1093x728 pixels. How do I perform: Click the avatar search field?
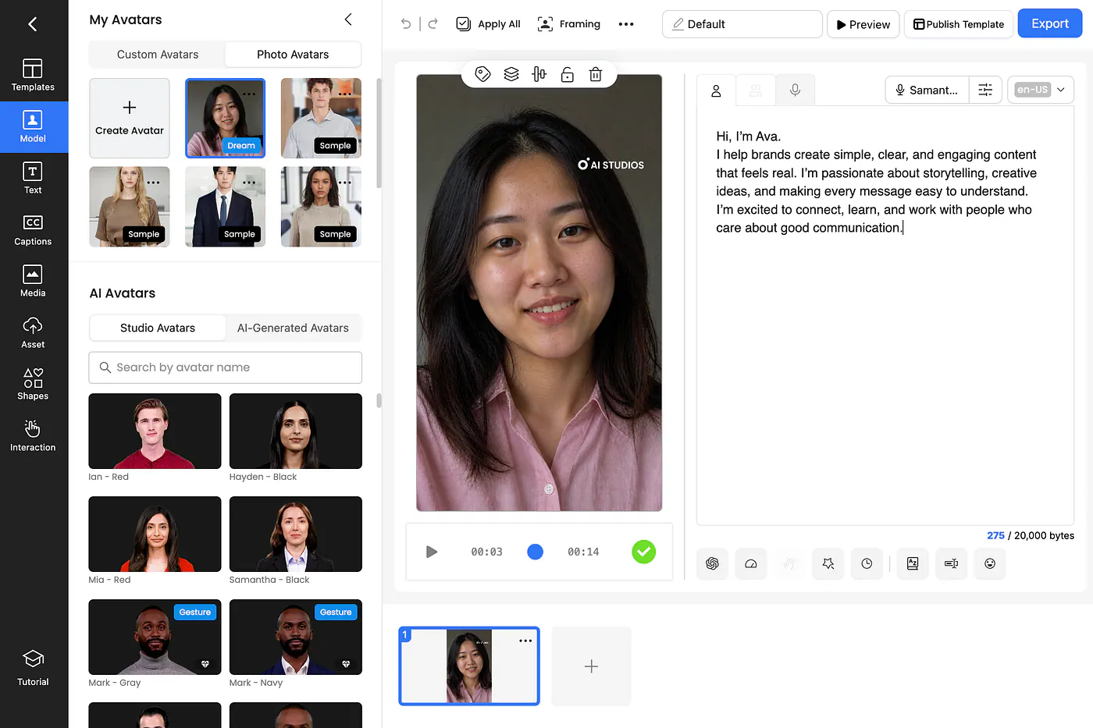point(226,368)
